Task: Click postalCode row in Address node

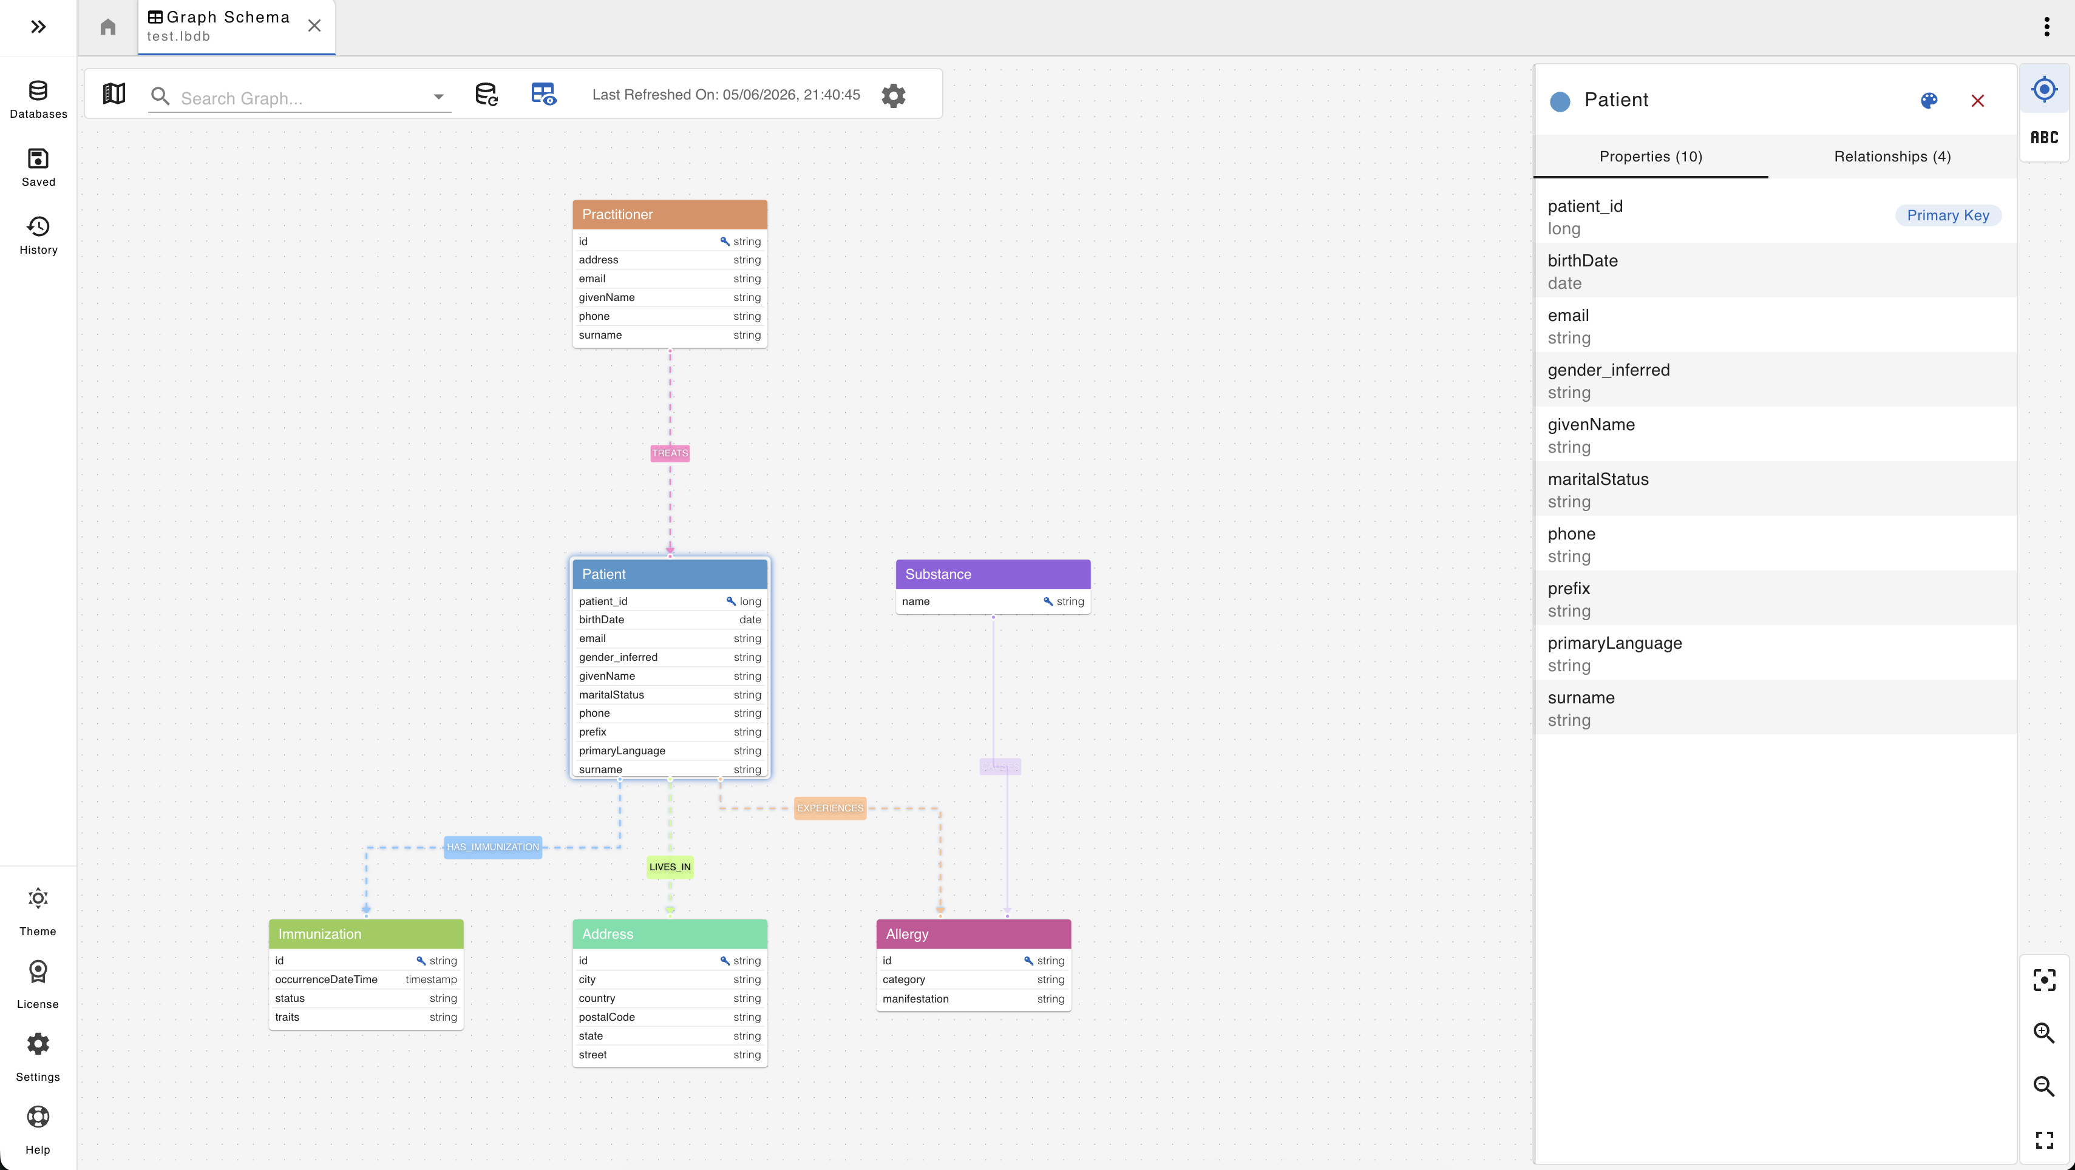Action: pyautogui.click(x=670, y=1018)
